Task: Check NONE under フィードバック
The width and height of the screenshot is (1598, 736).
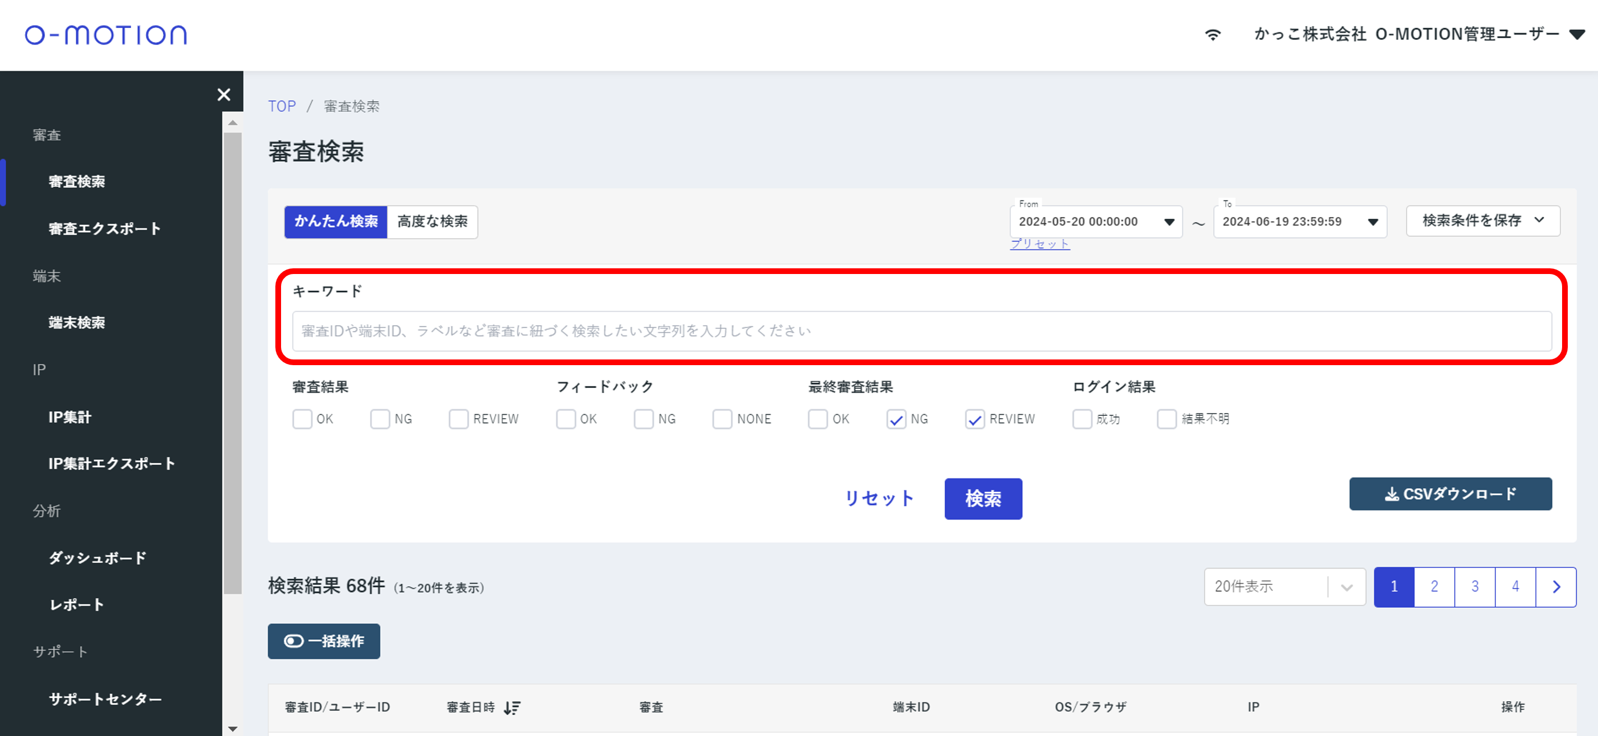Action: (722, 419)
